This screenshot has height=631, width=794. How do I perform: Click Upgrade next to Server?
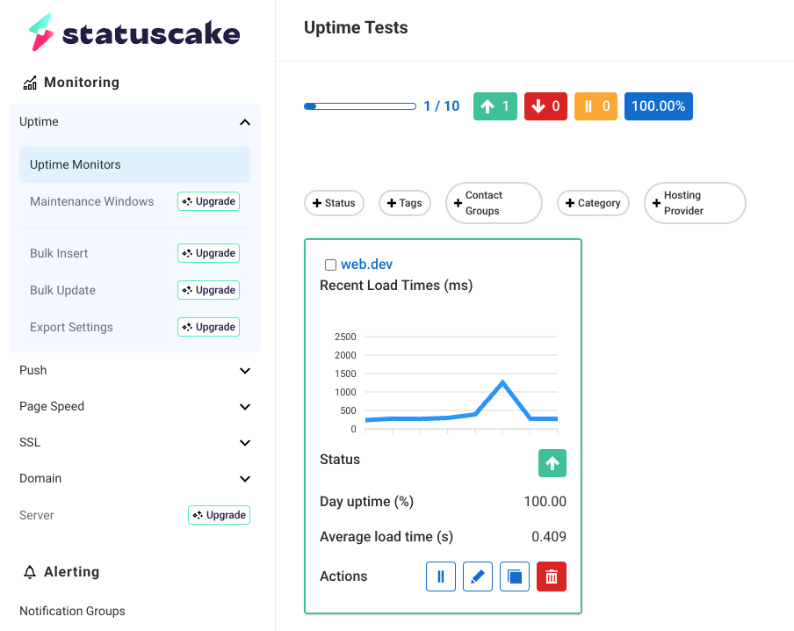220,515
